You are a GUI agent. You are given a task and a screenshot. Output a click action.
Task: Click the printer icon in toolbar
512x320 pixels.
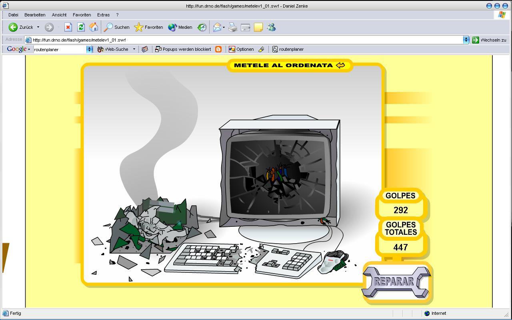click(233, 27)
